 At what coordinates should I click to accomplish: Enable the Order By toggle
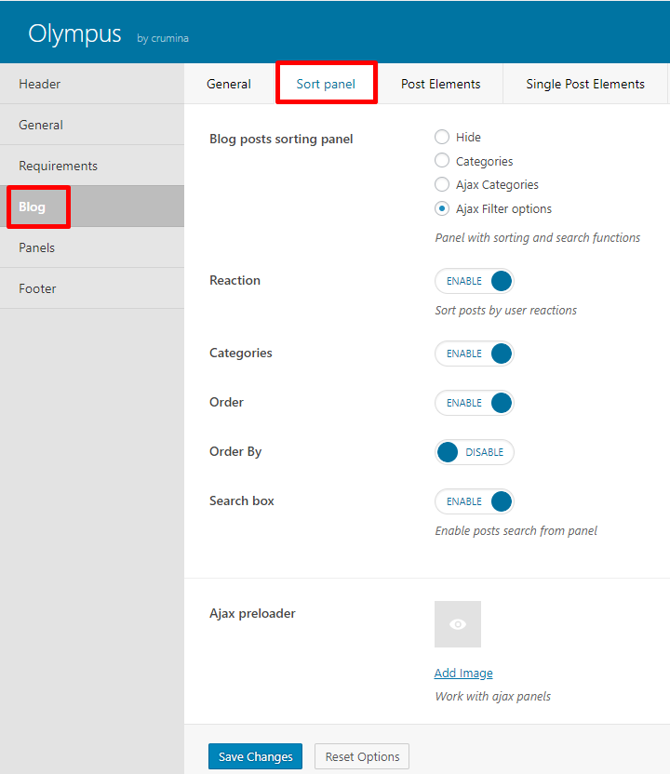(x=474, y=452)
